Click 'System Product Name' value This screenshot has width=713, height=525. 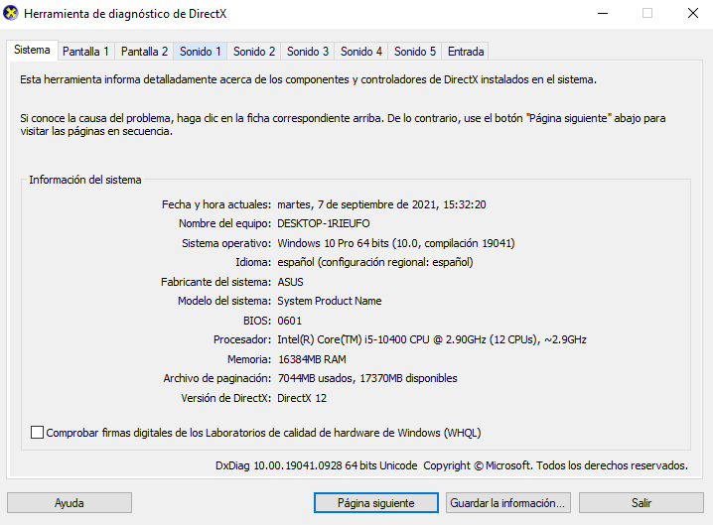pyautogui.click(x=330, y=301)
